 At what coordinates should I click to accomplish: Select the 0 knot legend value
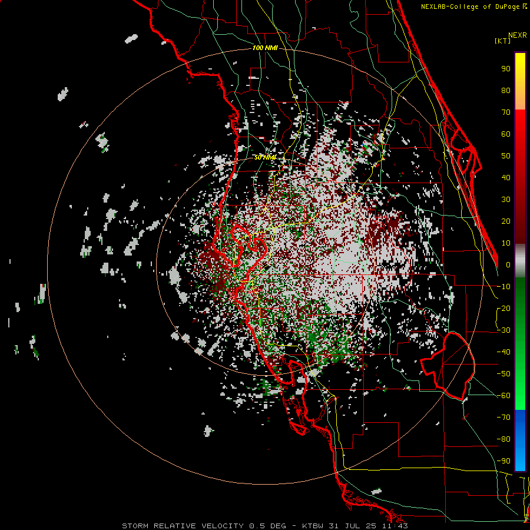pos(508,265)
